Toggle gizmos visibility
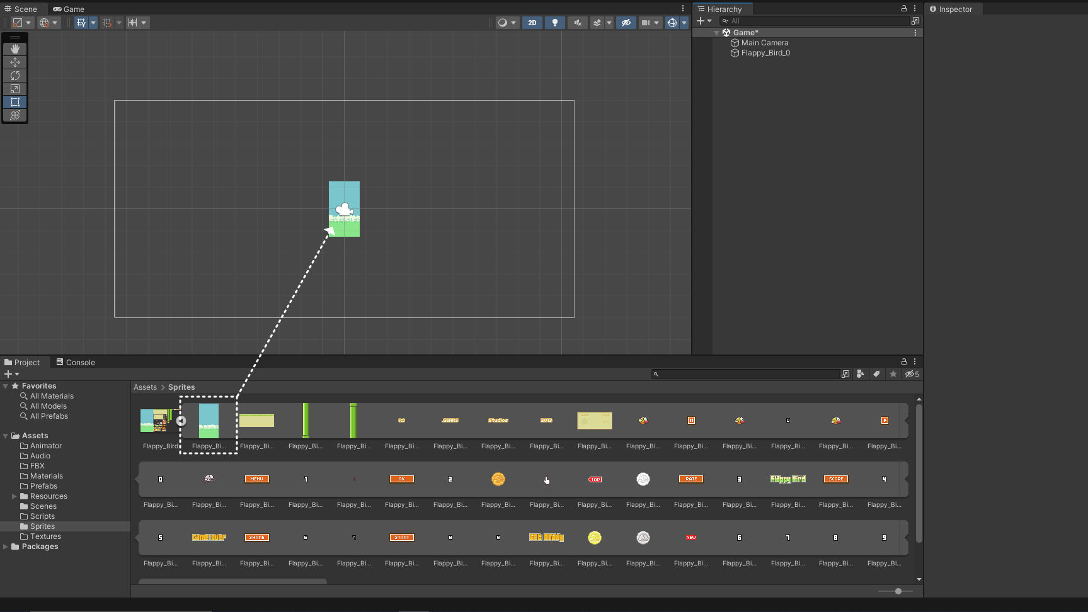The height and width of the screenshot is (612, 1088). pos(672,23)
